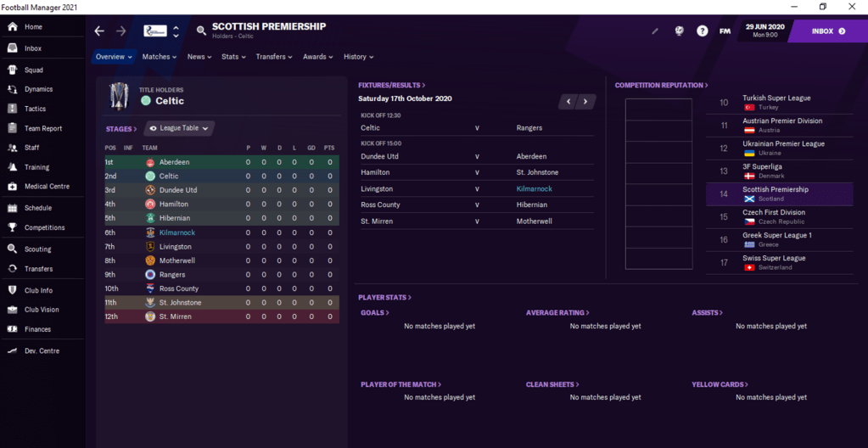Open the History menu tab

(x=359, y=57)
